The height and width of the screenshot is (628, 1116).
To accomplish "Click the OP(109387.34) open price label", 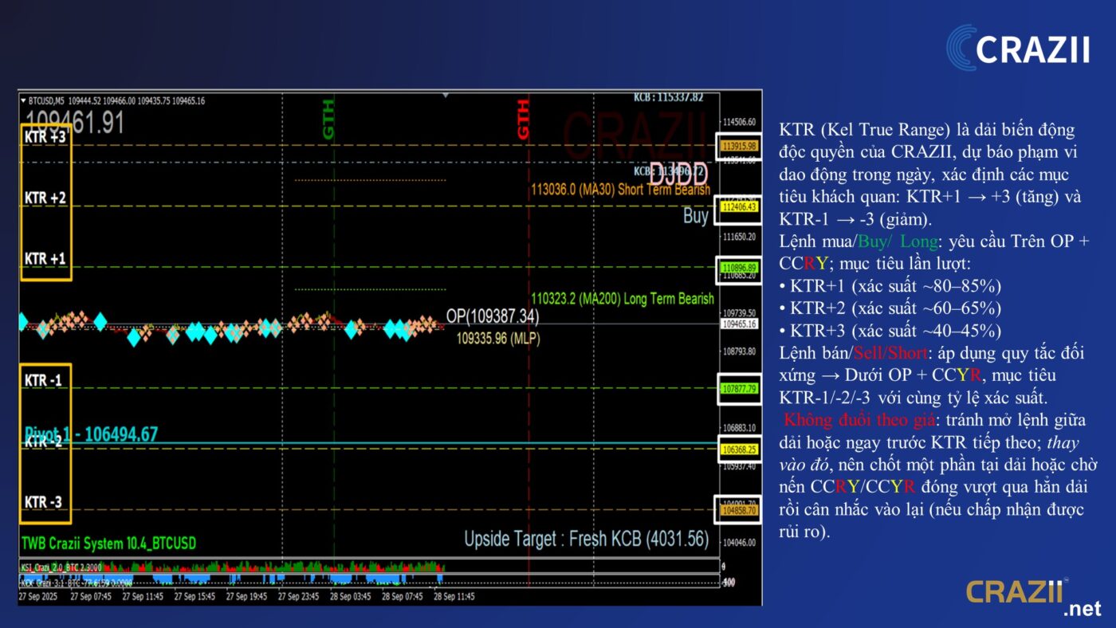I will [492, 316].
